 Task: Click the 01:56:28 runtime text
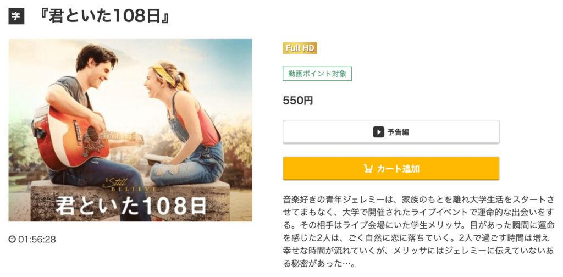[37, 239]
